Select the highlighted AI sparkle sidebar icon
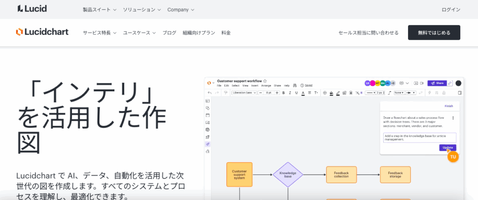Viewport: 478px width, 200px height. pyautogui.click(x=208, y=144)
